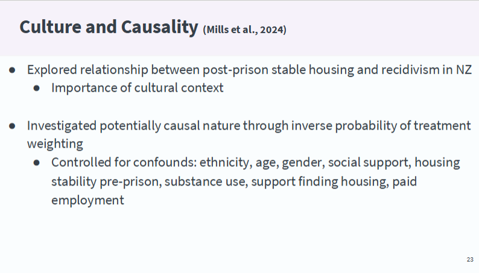Click the bullet before "Explored relationship"
The height and width of the screenshot is (273, 479).
click(x=13, y=69)
